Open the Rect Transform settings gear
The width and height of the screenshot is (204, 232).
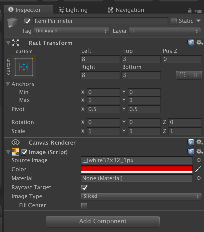199,43
